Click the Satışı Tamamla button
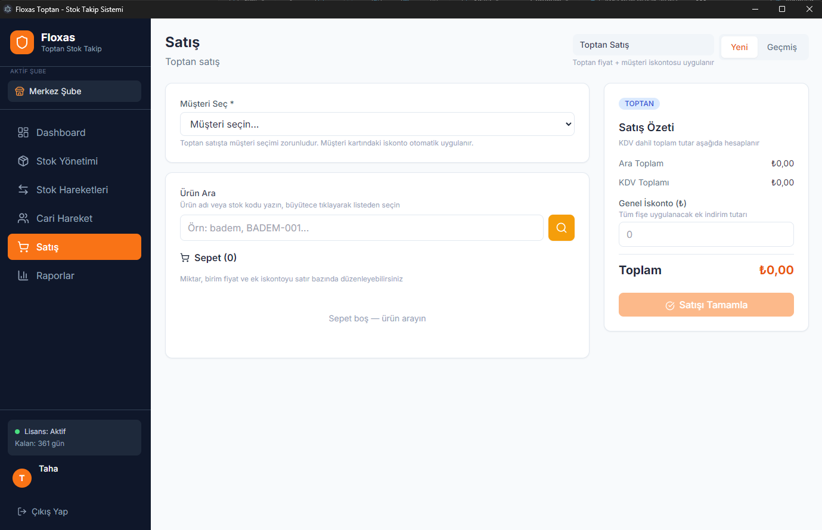Viewport: 822px width, 530px height. (706, 305)
